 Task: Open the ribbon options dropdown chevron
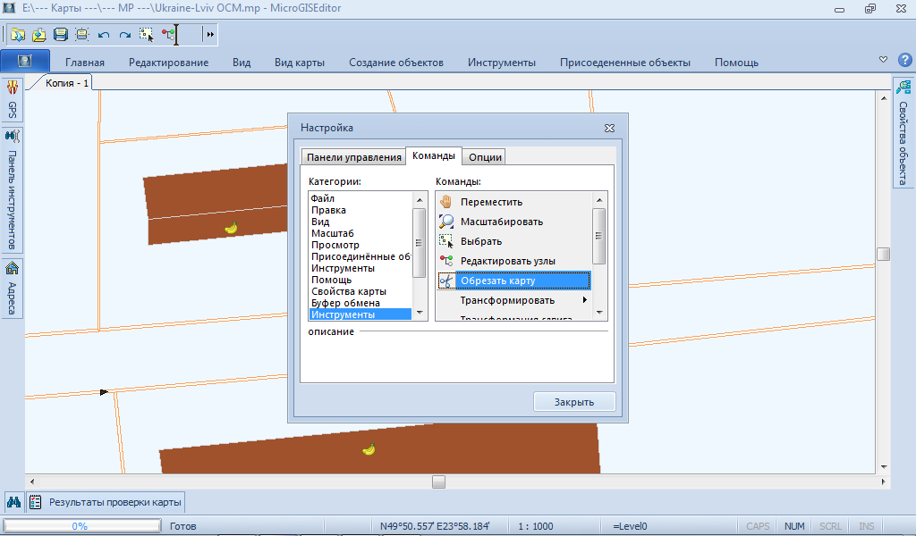coord(883,60)
